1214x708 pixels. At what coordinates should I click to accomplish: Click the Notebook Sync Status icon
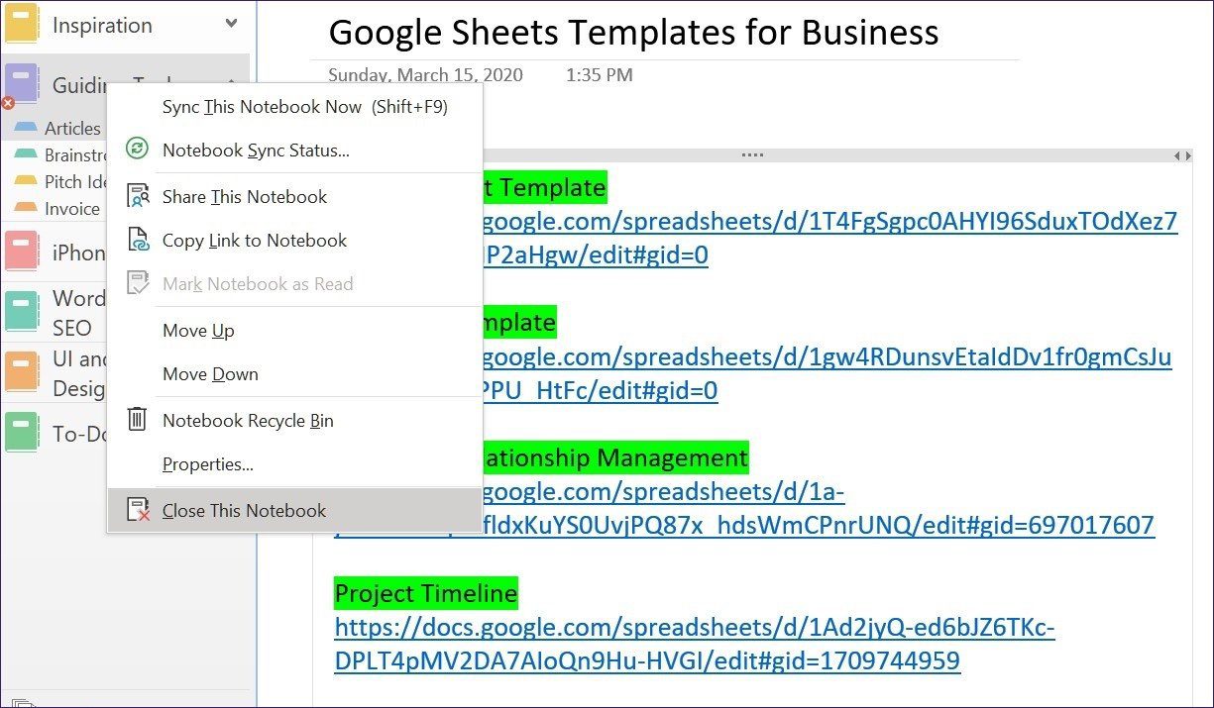click(x=138, y=150)
